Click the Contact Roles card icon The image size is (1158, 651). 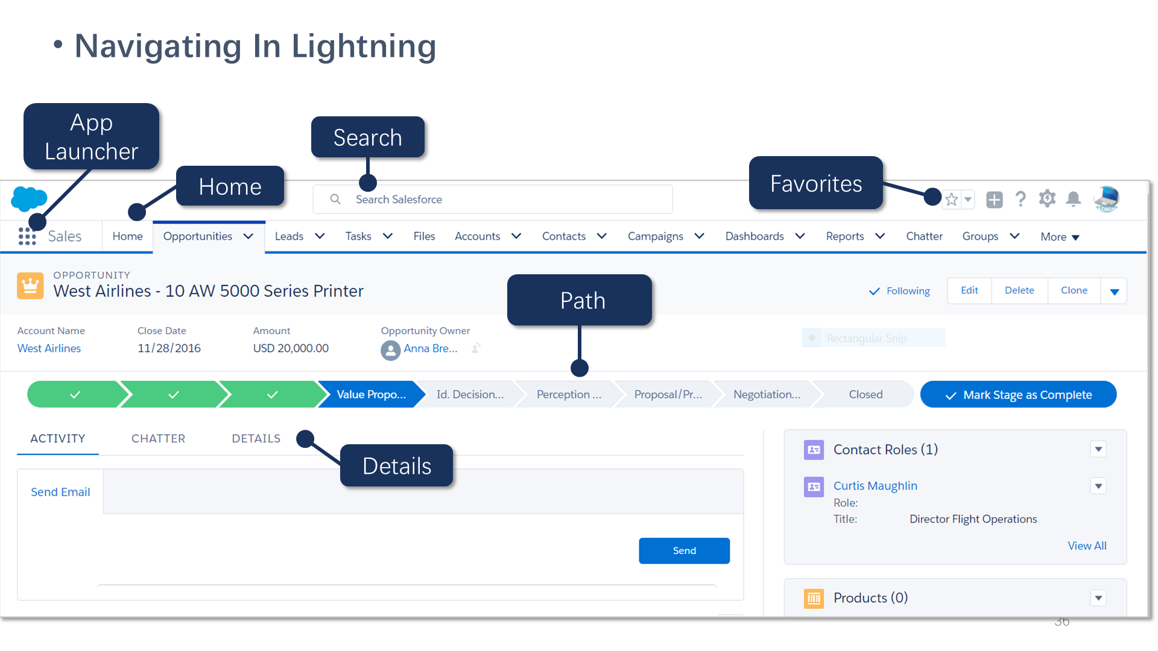[814, 450]
